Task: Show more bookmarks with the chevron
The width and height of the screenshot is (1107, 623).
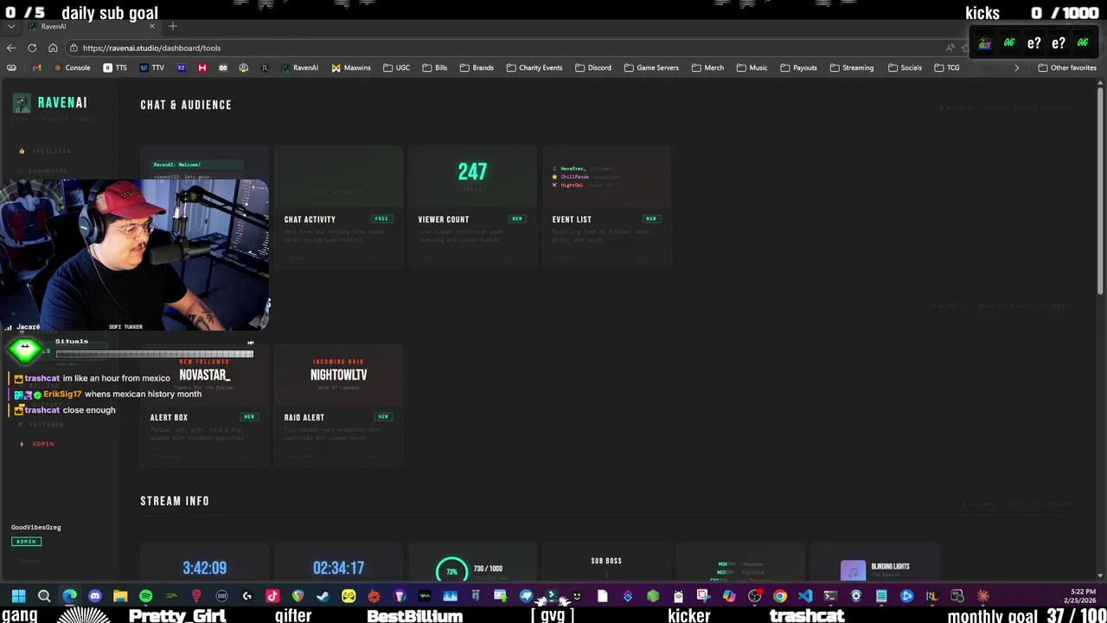Action: [1016, 67]
